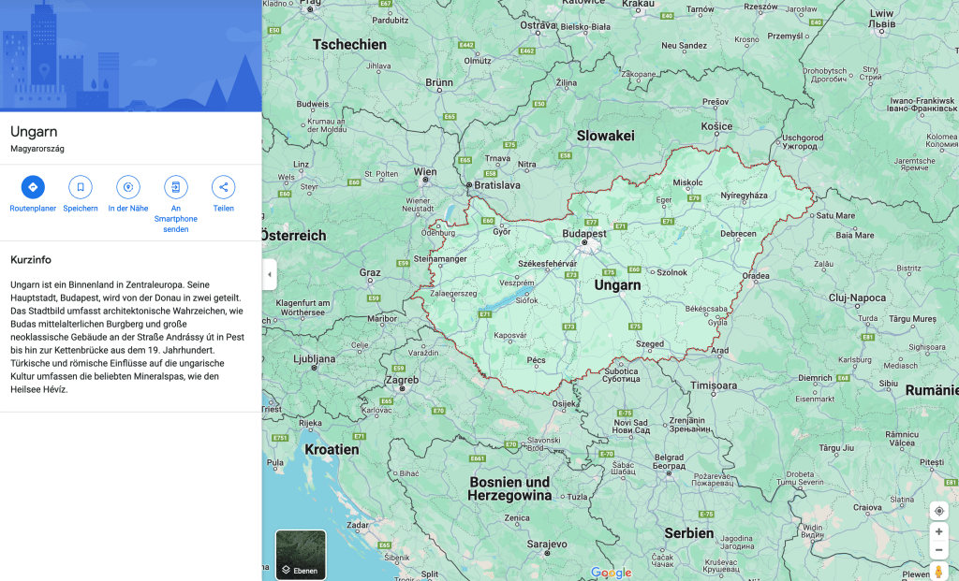Image resolution: width=959 pixels, height=581 pixels.
Task: Select the Debrecen city label
Action: coord(737,233)
